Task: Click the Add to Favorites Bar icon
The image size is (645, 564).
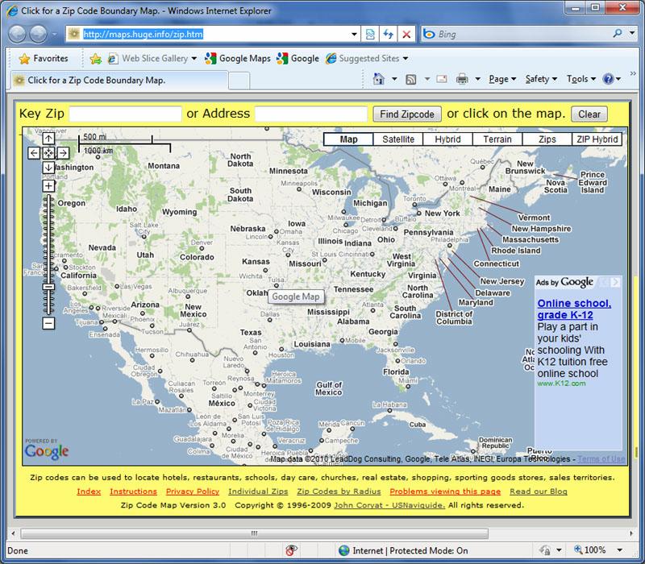Action: pos(95,59)
